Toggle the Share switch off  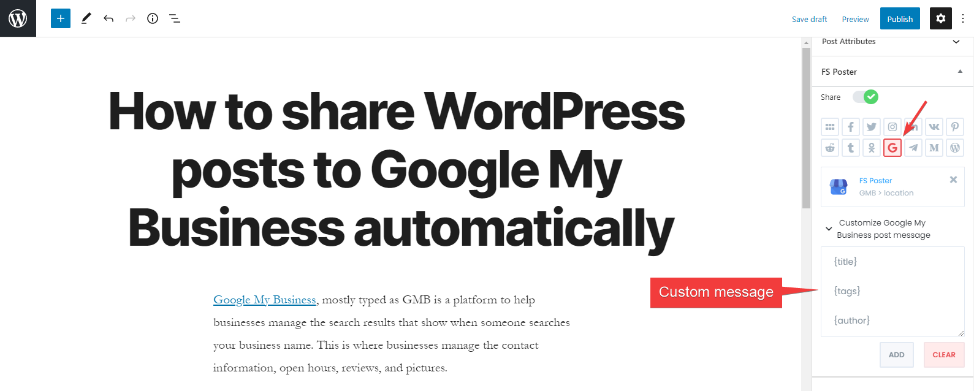pos(866,97)
